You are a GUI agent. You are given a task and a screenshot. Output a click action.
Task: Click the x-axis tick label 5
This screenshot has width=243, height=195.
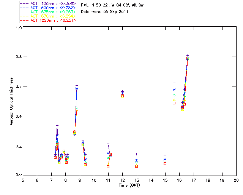[x=23, y=180]
